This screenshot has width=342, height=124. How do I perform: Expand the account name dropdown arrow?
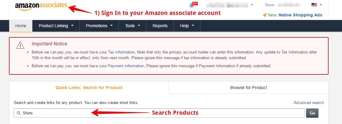(252, 4)
